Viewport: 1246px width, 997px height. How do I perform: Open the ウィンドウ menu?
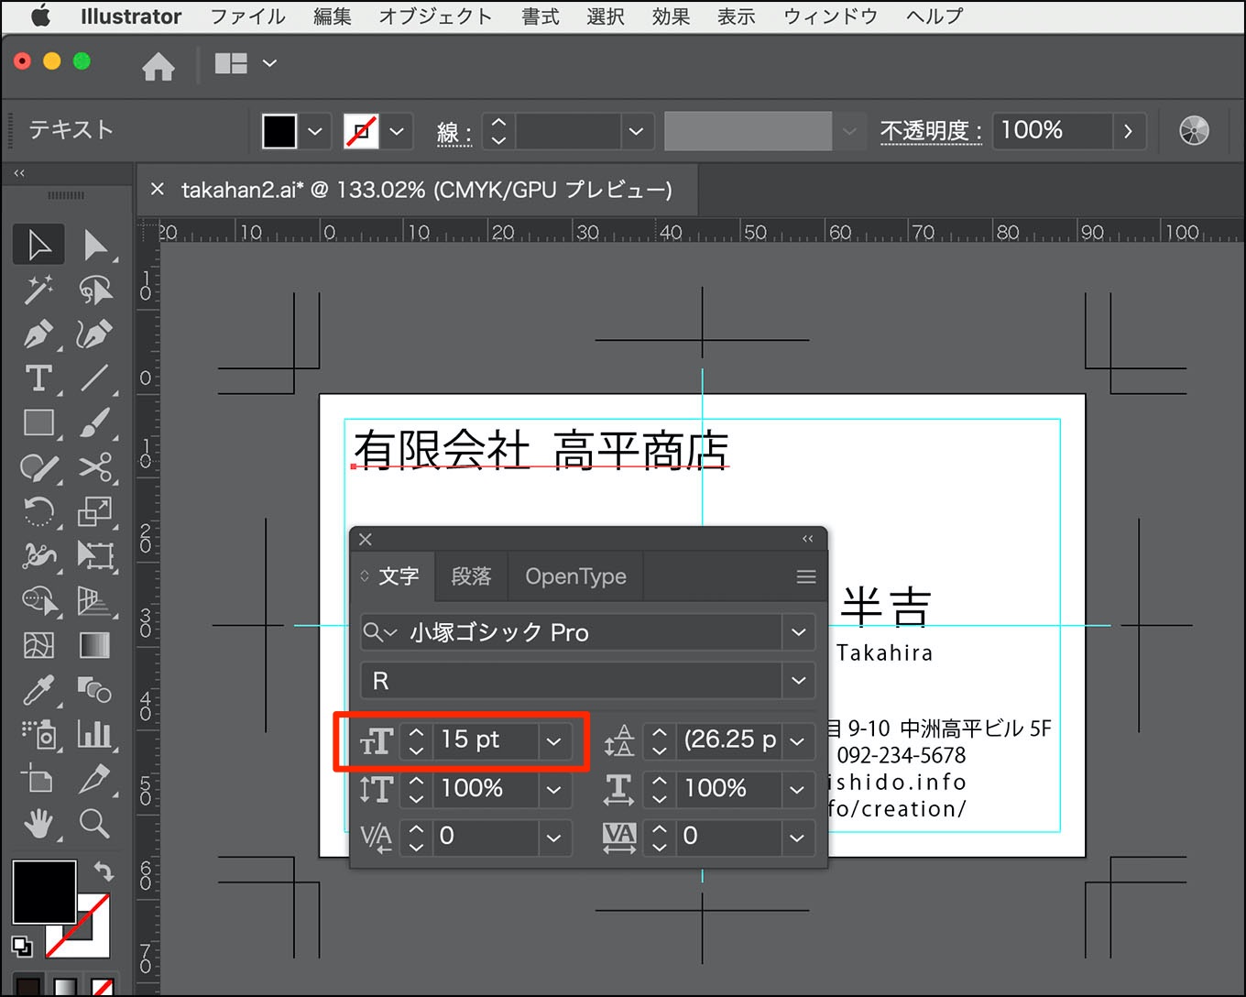click(831, 16)
